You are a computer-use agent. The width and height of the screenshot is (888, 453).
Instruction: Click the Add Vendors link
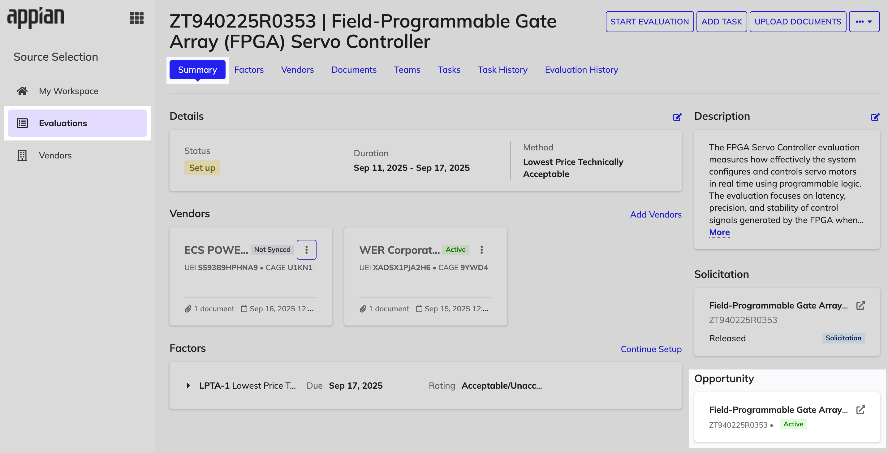(x=656, y=214)
